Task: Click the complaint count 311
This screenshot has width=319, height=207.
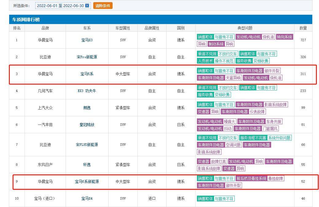Action: [303, 74]
